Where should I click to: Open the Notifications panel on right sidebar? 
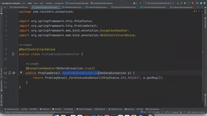205,100
